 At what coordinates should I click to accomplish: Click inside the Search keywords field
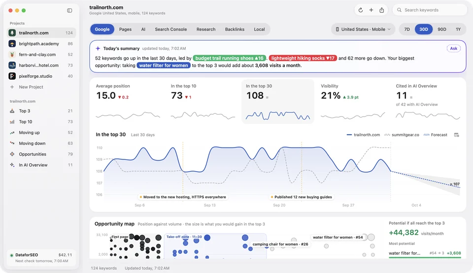pos(430,10)
